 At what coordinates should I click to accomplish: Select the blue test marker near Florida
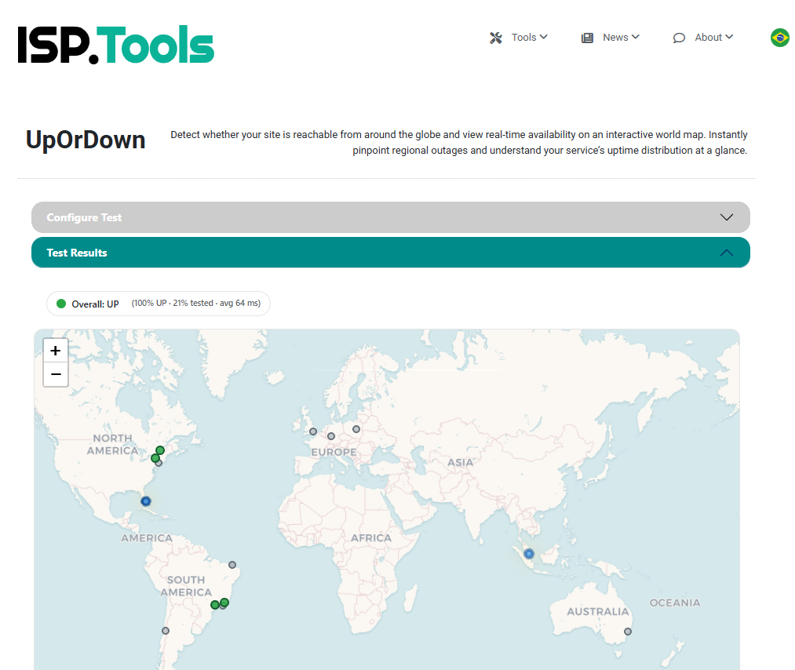(x=145, y=501)
